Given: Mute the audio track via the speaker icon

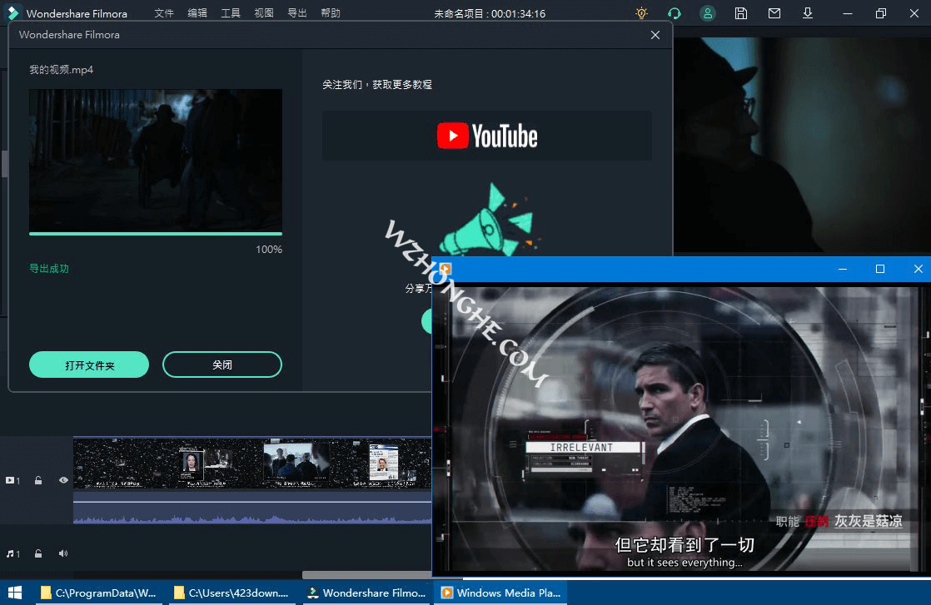Looking at the screenshot, I should click(63, 553).
